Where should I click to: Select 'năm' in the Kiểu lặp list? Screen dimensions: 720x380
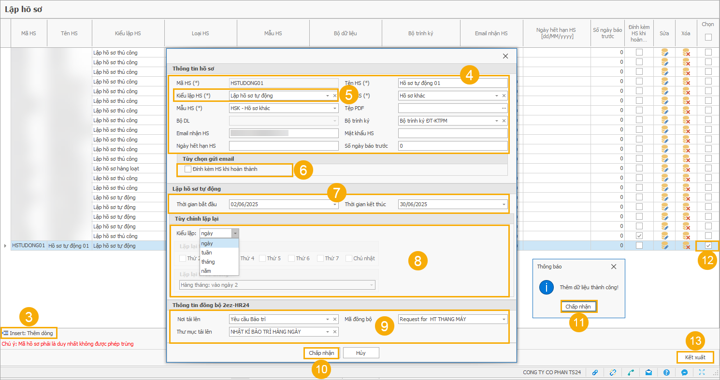pyautogui.click(x=219, y=271)
